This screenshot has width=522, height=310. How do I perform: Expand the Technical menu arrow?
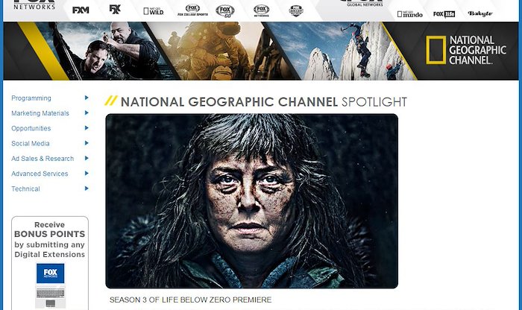(87, 189)
